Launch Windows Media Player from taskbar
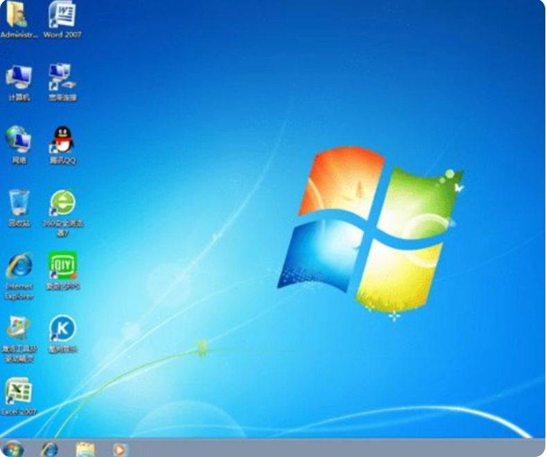The width and height of the screenshot is (546, 457). point(120,449)
